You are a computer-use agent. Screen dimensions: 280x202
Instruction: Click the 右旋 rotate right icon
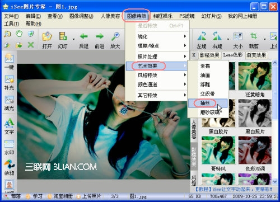point(217,36)
